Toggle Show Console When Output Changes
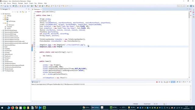195x110 pixels. (172, 82)
